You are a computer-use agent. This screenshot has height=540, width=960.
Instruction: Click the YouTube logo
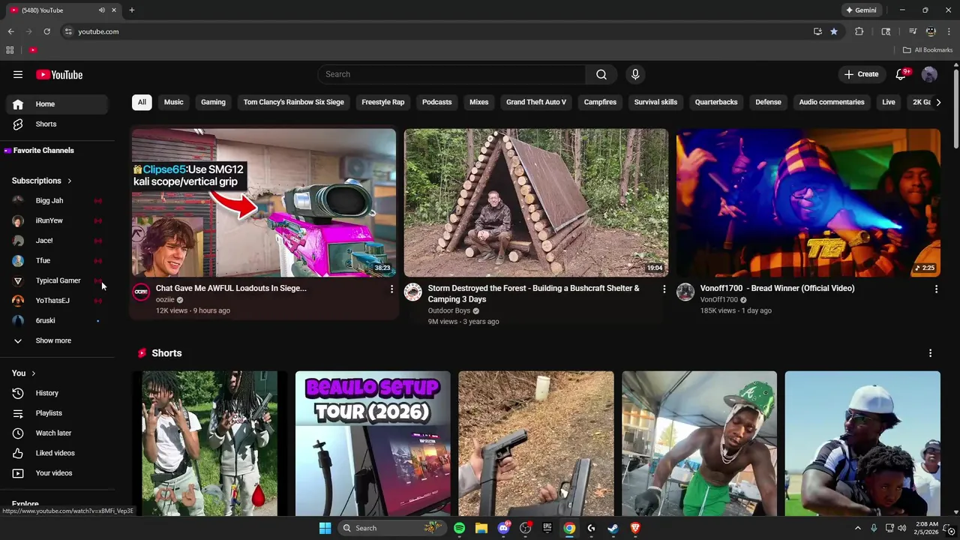(x=59, y=74)
